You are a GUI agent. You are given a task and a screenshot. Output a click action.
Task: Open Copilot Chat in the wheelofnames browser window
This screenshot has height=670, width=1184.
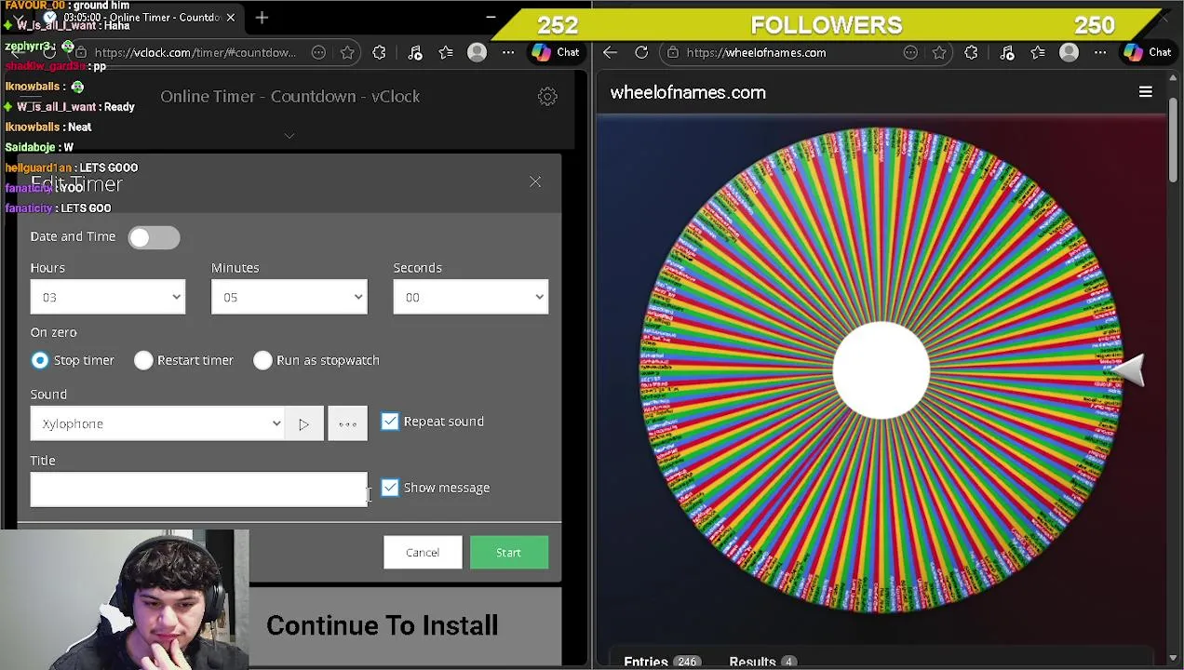tap(1148, 52)
